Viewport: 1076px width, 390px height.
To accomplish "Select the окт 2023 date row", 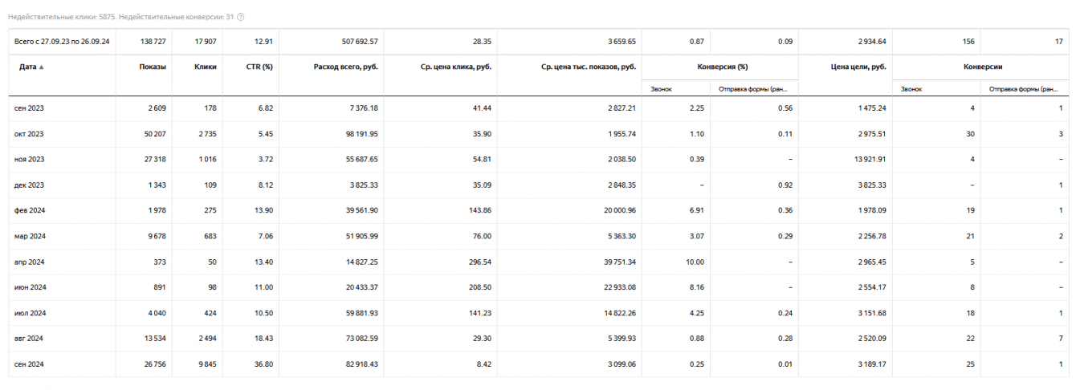I will (29, 134).
